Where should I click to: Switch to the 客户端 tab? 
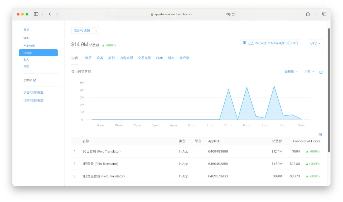pyautogui.click(x=184, y=58)
